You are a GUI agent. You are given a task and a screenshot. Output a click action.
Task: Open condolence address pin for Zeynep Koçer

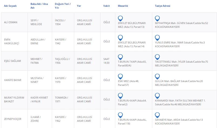[x=157, y=115]
